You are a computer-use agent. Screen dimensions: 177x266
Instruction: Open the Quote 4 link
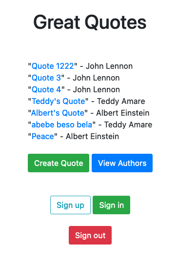[46, 90]
